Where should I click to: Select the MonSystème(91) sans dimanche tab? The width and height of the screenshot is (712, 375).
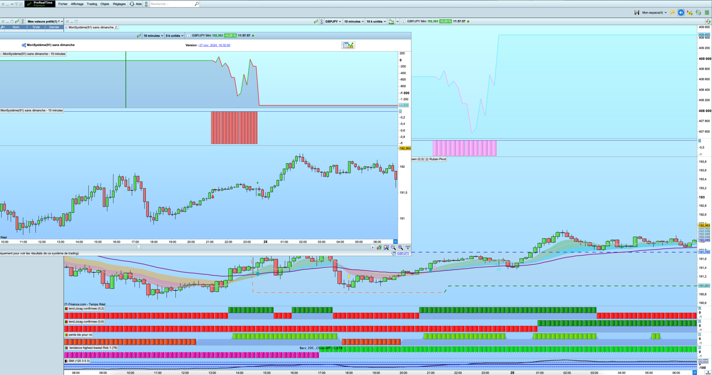91,27
